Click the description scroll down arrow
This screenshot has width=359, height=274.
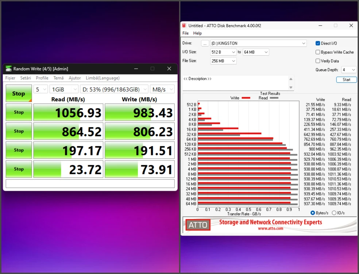coord(291,87)
